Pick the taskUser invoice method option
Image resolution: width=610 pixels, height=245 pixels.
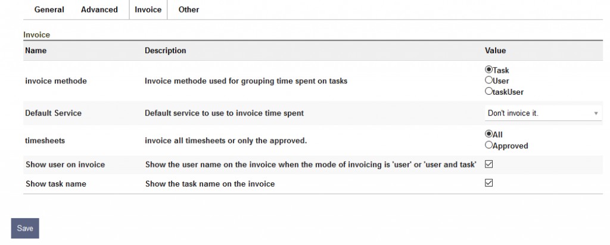[x=489, y=91]
